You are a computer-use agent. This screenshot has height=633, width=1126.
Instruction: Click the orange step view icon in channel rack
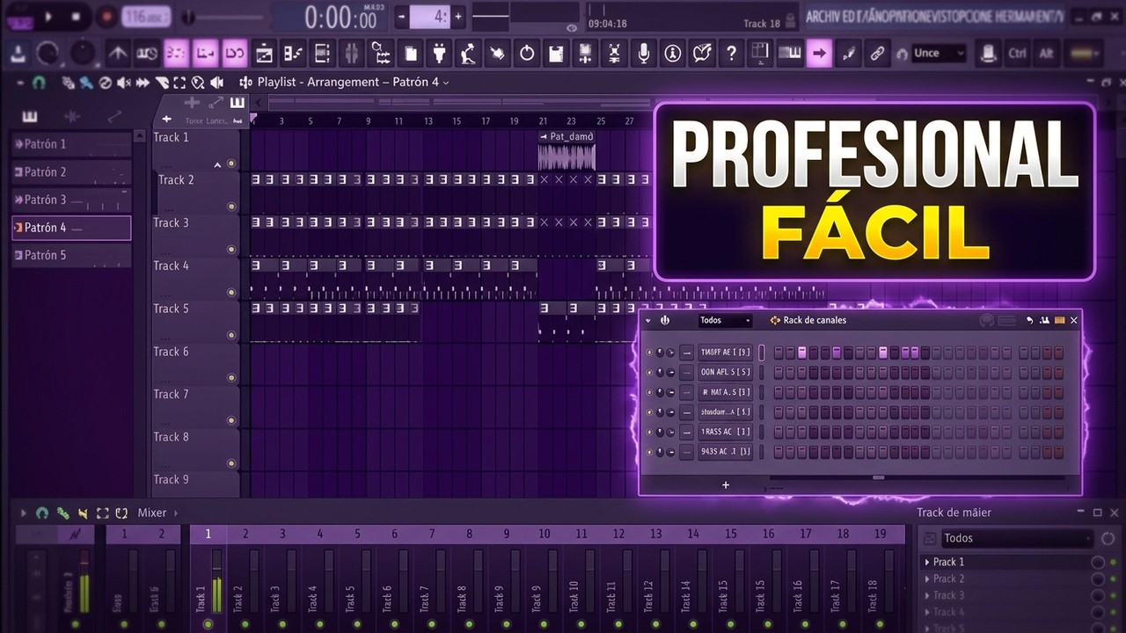coord(1059,321)
